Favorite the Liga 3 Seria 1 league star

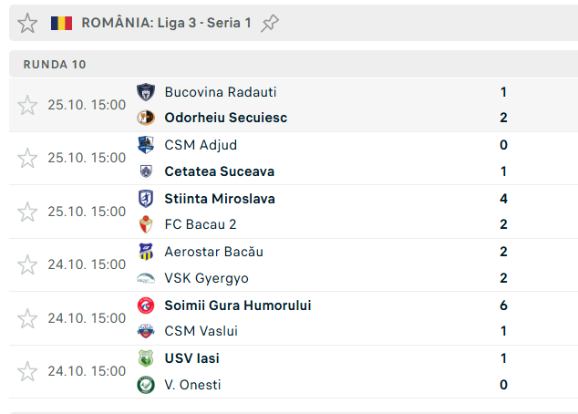(28, 23)
